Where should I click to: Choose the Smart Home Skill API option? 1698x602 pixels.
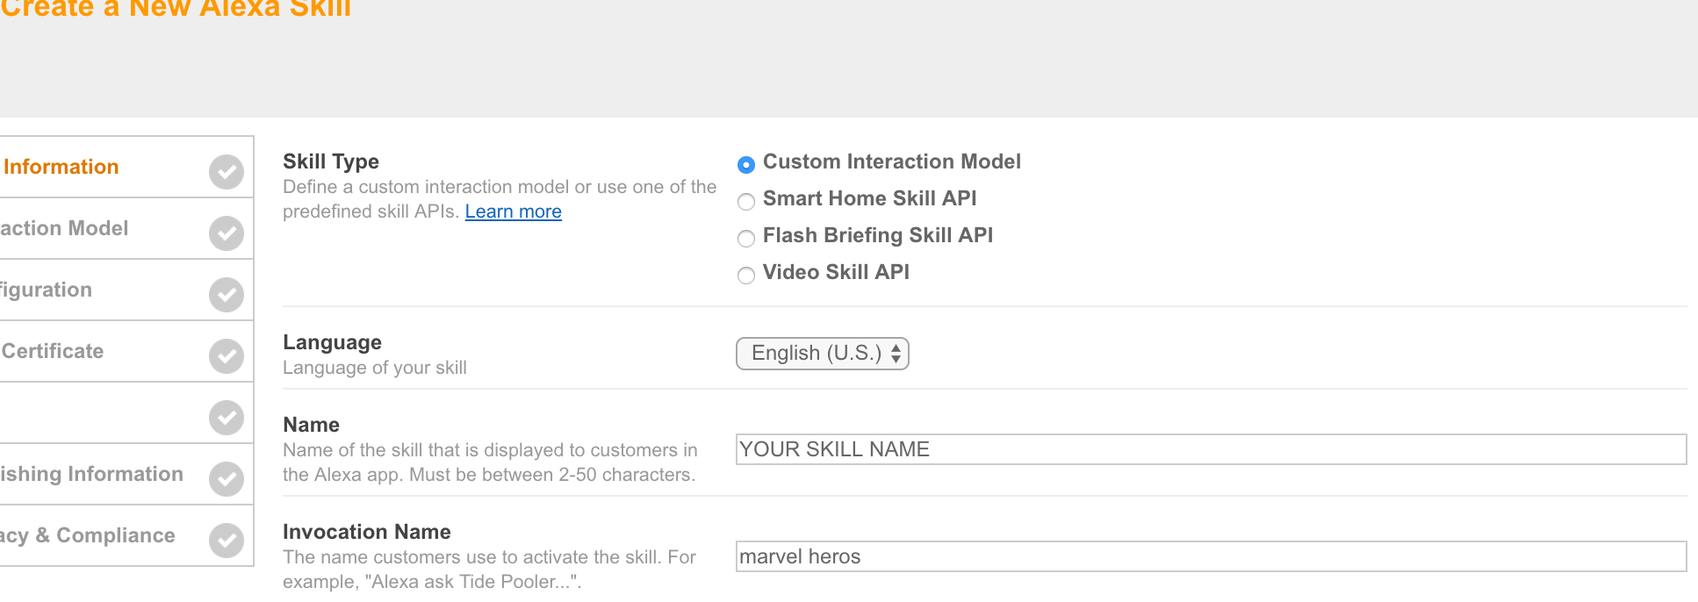(746, 201)
